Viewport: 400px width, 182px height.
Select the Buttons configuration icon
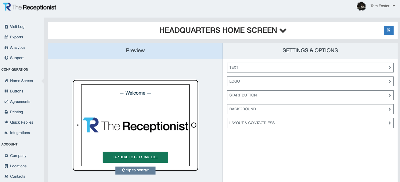point(6,91)
